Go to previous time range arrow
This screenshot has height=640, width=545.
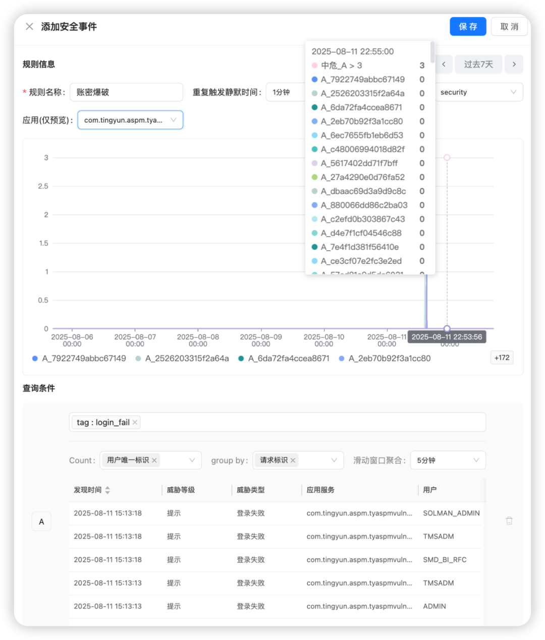point(444,65)
